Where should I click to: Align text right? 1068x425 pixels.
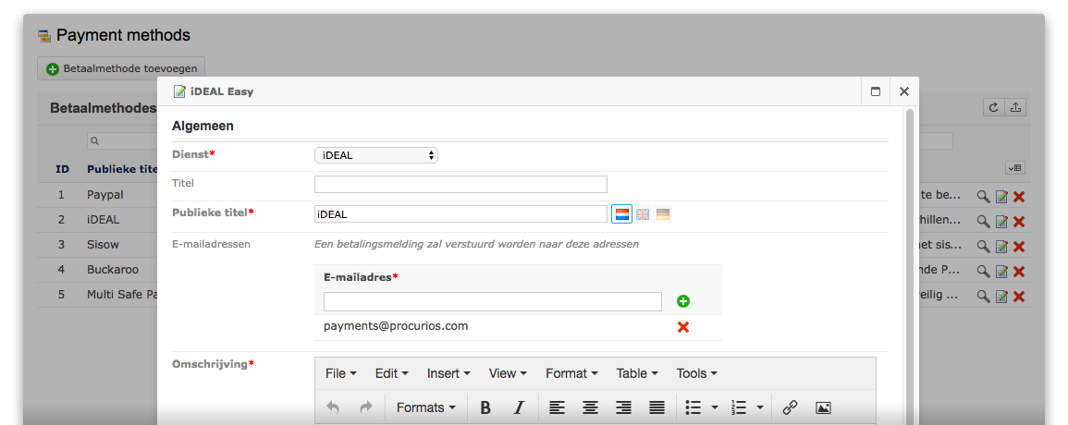point(623,407)
